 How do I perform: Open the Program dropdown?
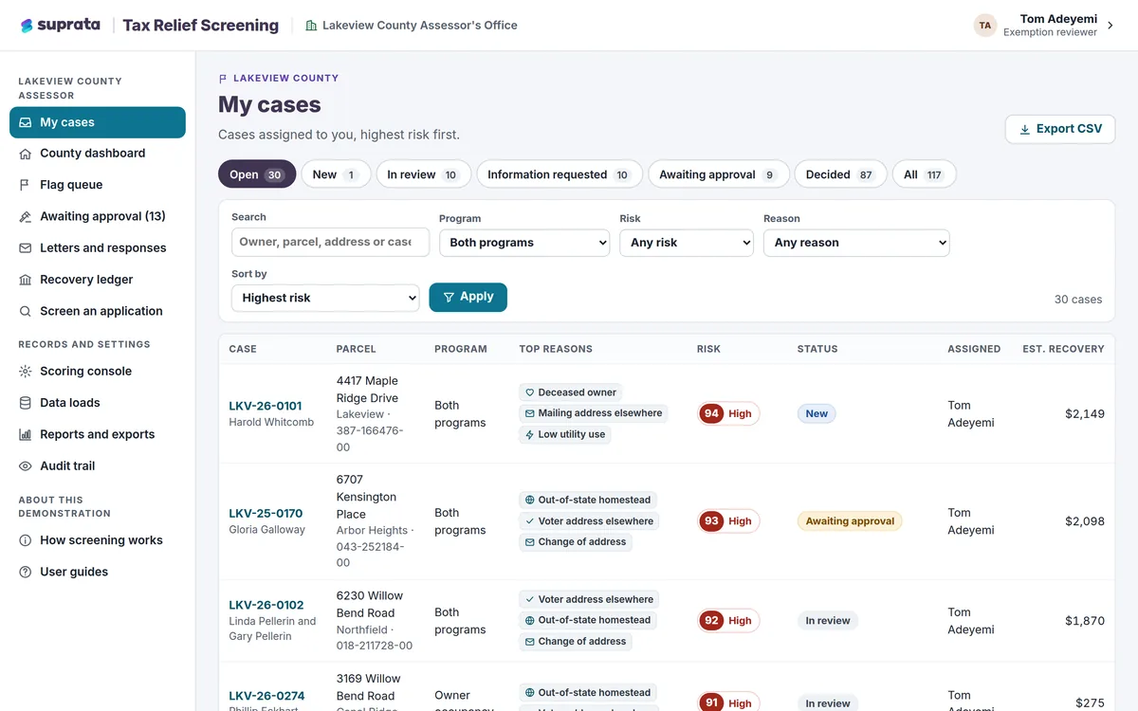(x=524, y=243)
